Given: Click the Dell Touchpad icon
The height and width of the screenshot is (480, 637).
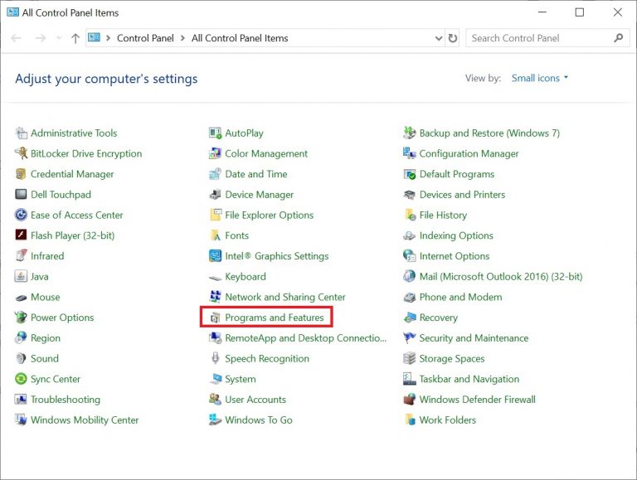Looking at the screenshot, I should pos(21,194).
